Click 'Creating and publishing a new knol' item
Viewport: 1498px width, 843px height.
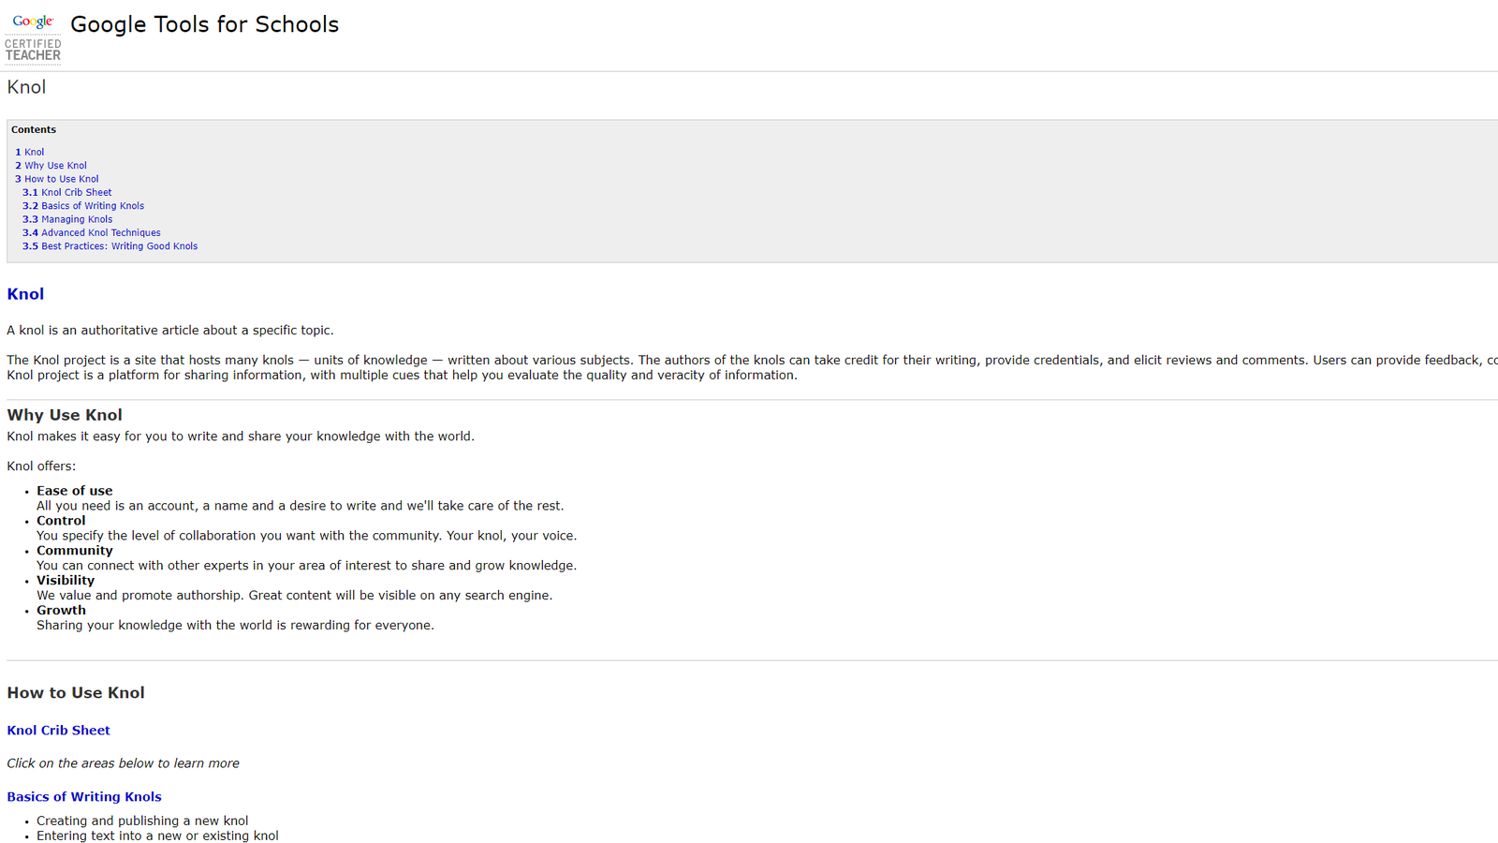coord(142,821)
